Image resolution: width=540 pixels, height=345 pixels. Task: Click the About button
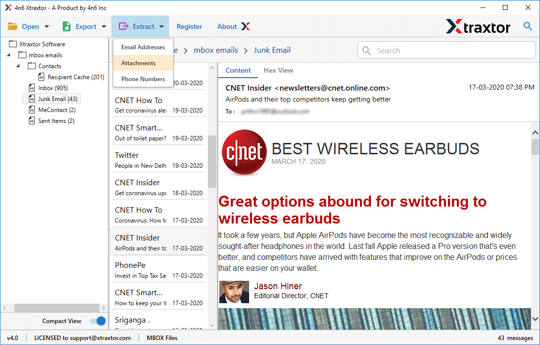(227, 26)
